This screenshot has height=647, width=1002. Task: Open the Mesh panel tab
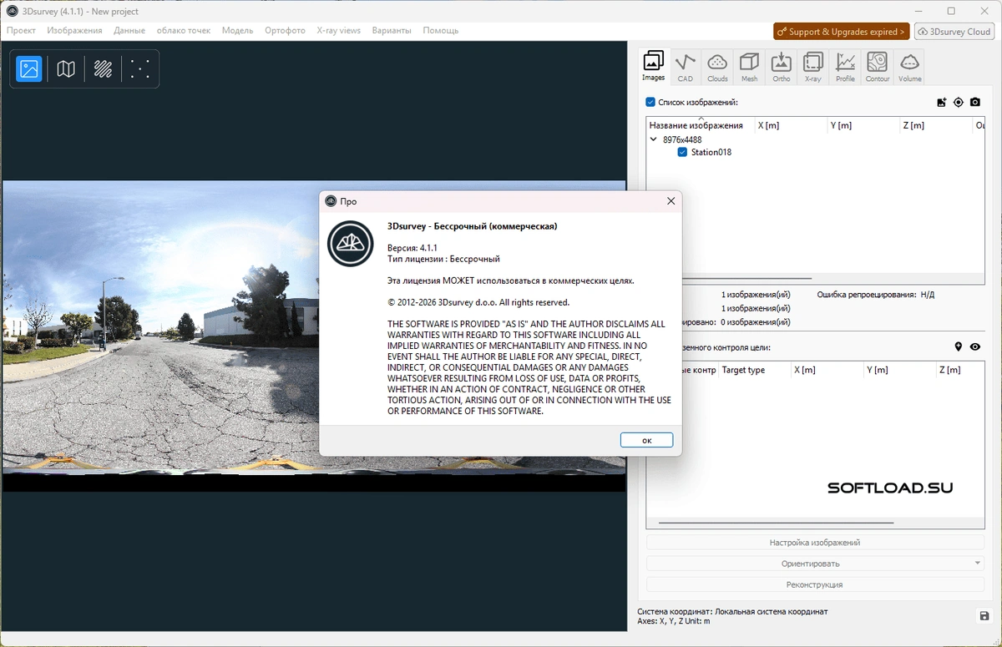[750, 67]
